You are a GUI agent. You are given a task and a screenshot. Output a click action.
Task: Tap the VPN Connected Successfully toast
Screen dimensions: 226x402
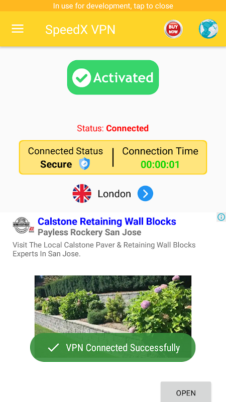pos(113,347)
